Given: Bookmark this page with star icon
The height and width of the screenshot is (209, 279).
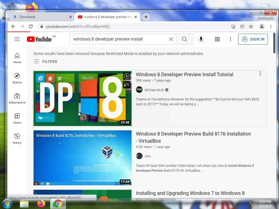Looking at the screenshot, I should 251,26.
